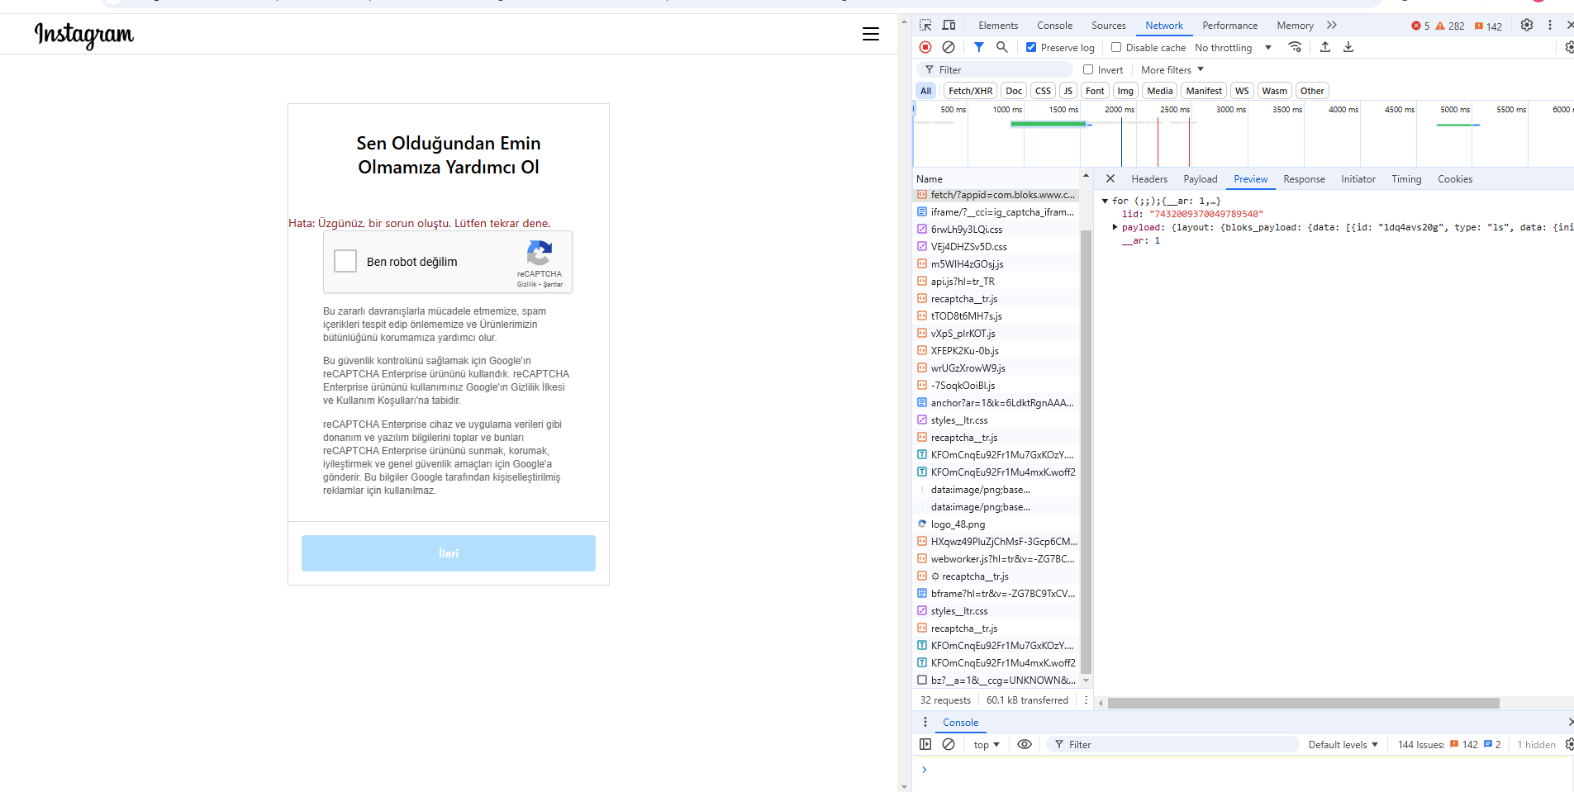Uncheck Preserve log
This screenshot has height=792, width=1574.
tap(1031, 47)
